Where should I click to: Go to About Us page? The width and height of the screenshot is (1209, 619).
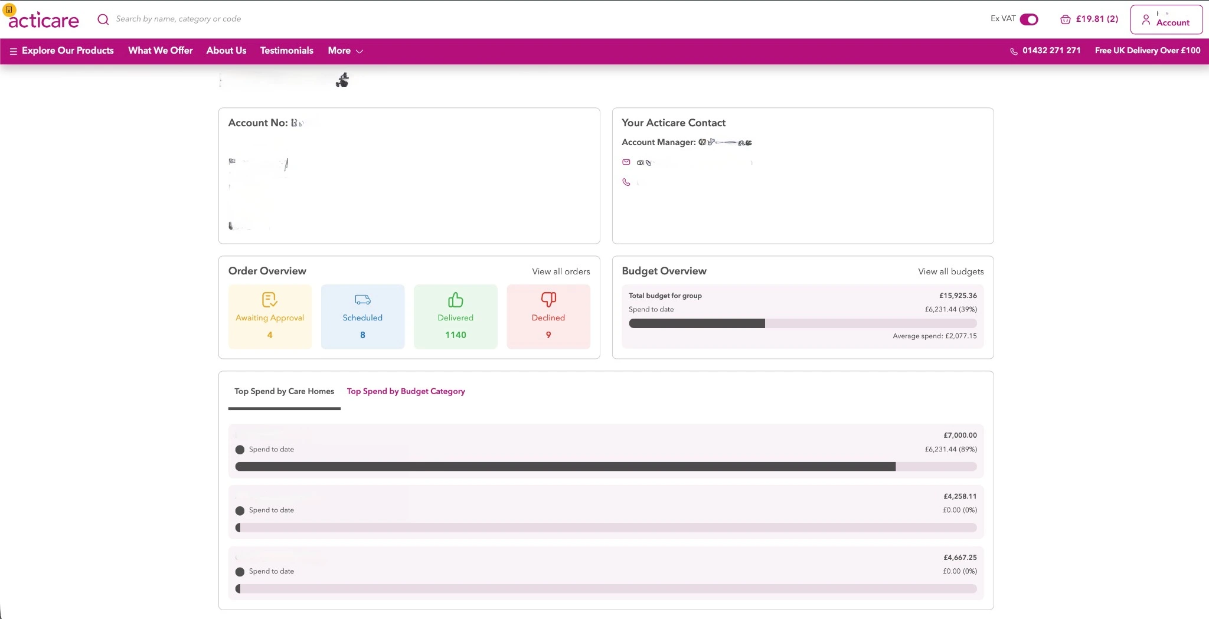pyautogui.click(x=226, y=51)
